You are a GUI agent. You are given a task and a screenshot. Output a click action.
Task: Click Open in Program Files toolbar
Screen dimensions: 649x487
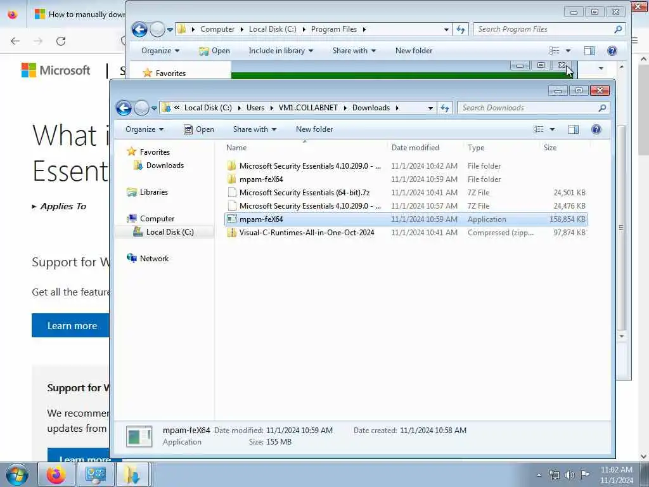pos(214,51)
